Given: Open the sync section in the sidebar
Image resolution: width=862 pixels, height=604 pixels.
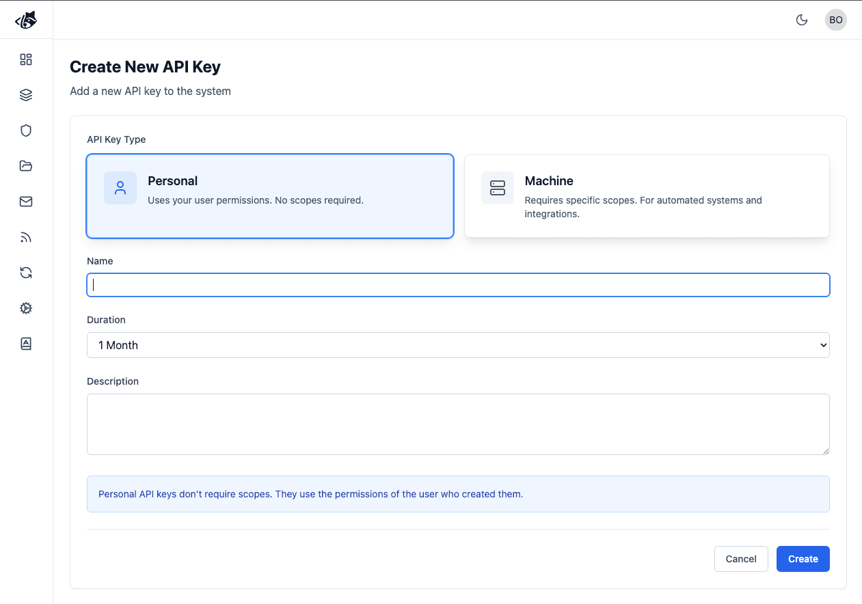Looking at the screenshot, I should pyautogui.click(x=26, y=273).
